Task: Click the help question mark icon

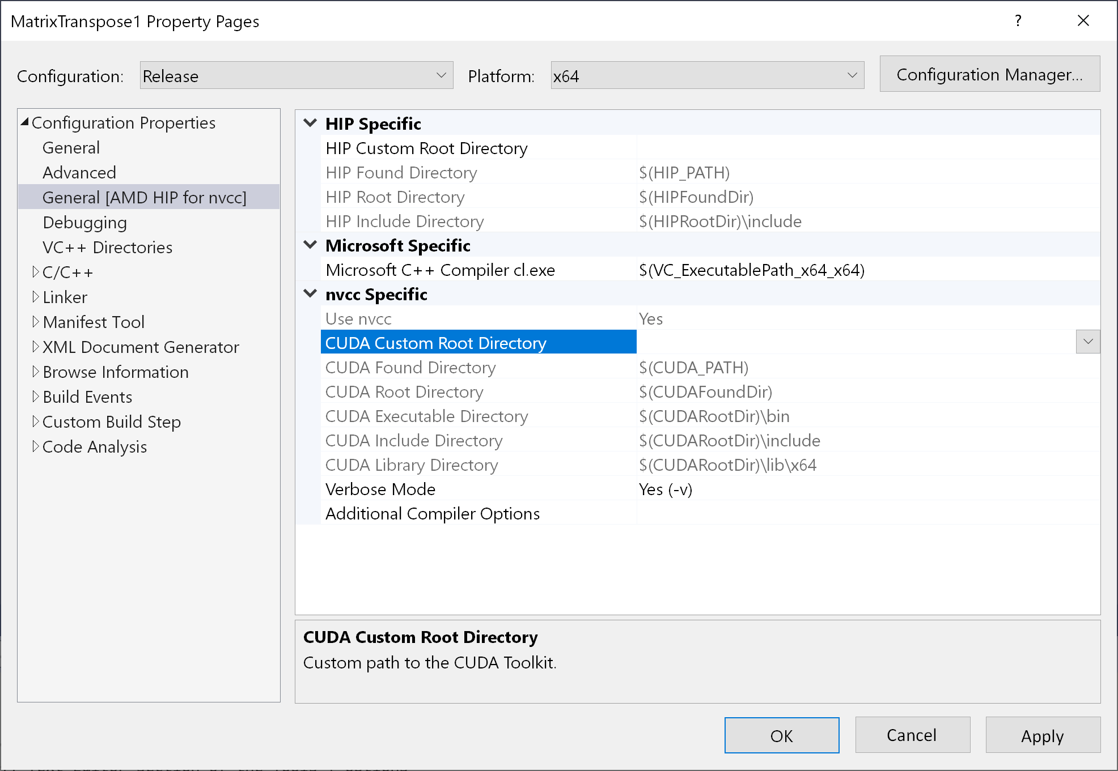Action: click(x=1018, y=21)
